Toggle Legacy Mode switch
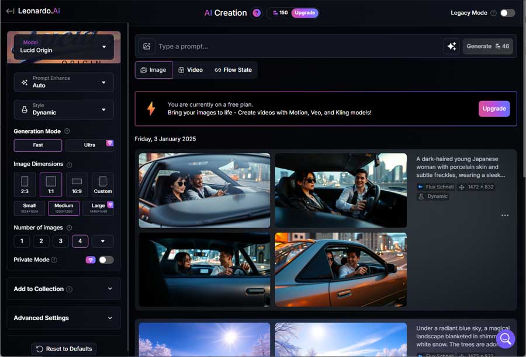 point(507,13)
